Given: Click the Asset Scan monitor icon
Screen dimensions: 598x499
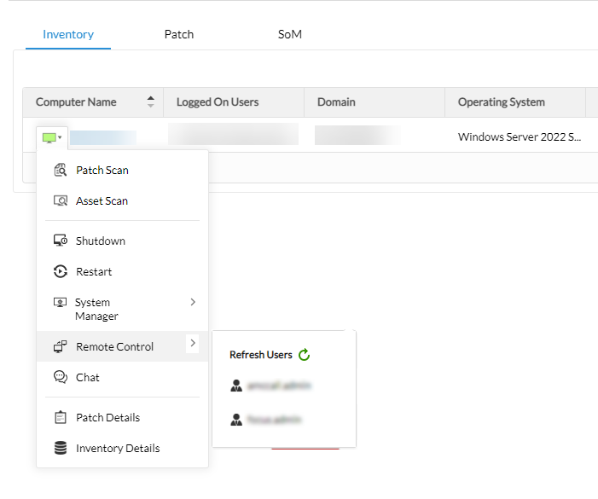Looking at the screenshot, I should click(x=61, y=200).
